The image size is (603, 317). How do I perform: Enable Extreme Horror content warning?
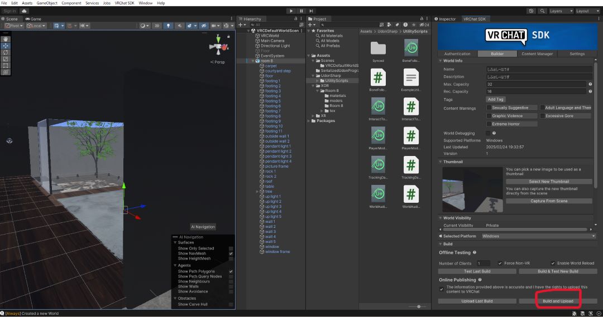pos(489,124)
